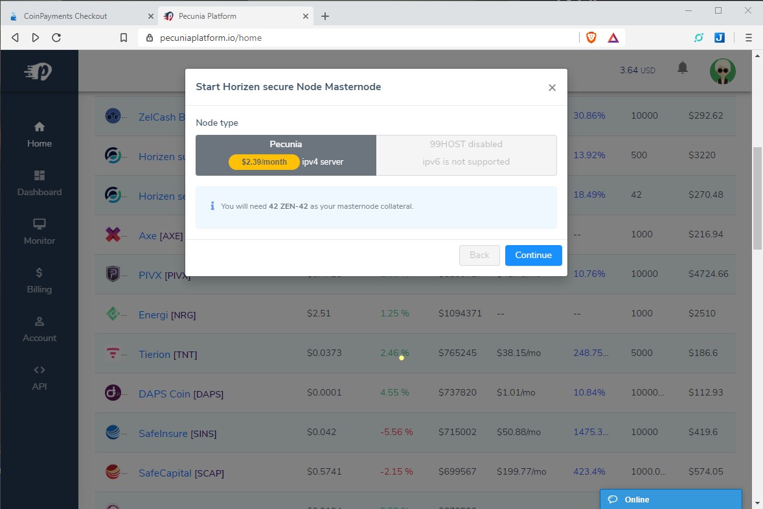Reload the current page

click(x=56, y=38)
